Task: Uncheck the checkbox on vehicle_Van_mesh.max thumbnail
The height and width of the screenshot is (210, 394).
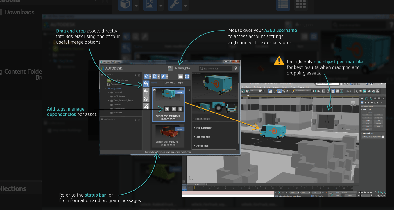Action: tap(154, 90)
